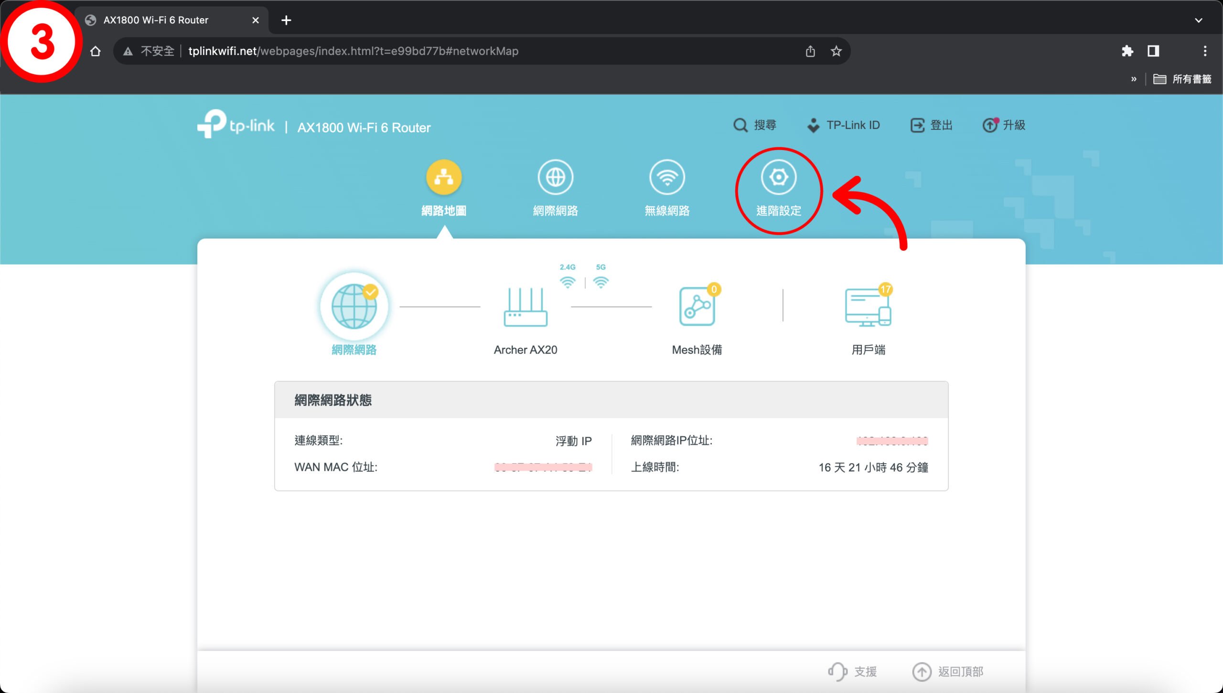Click the 連線類型 label
The height and width of the screenshot is (693, 1223).
click(318, 440)
